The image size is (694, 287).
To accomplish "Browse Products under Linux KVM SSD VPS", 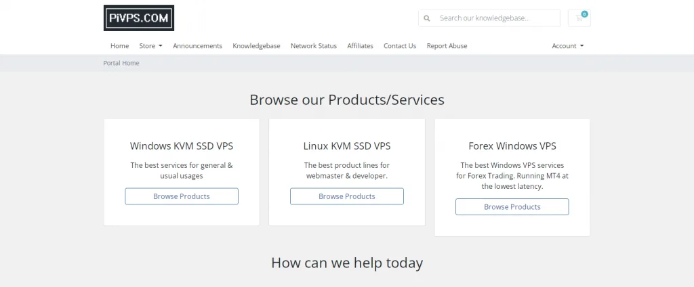I will [346, 196].
